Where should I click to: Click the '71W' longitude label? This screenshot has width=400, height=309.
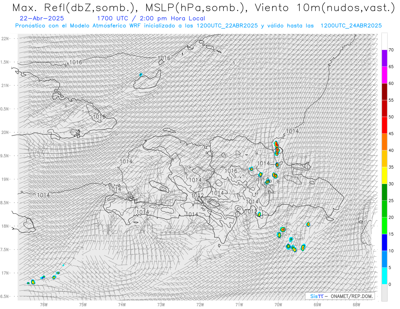coord(239,304)
